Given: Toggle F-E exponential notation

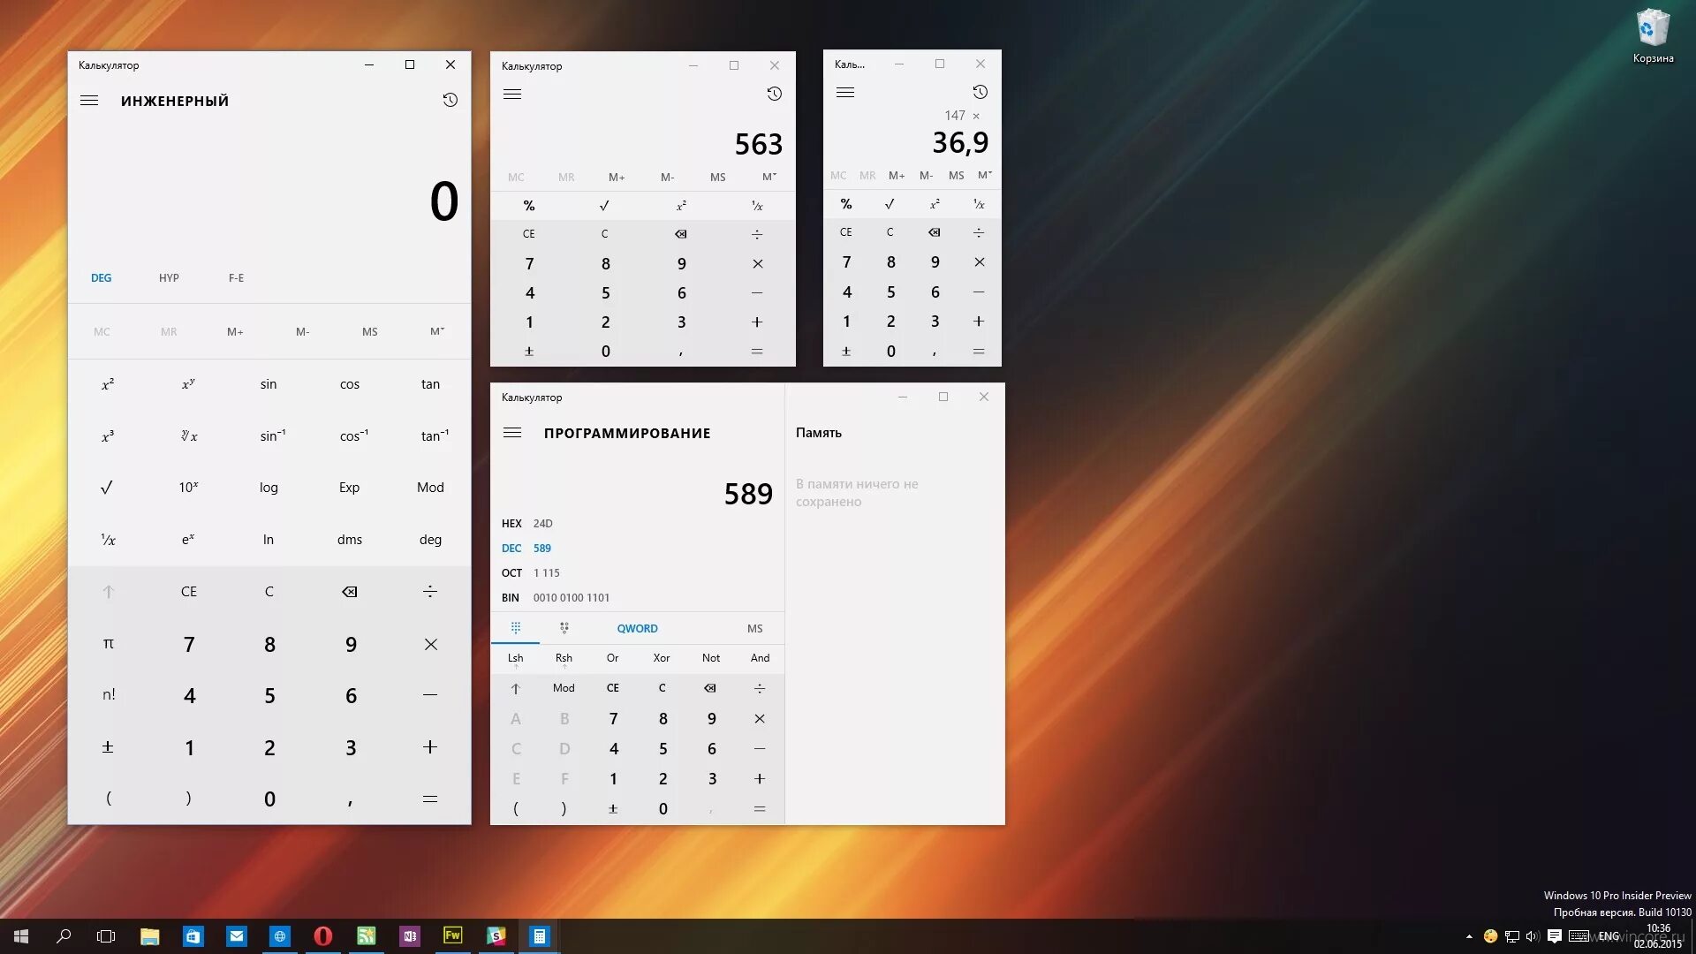Looking at the screenshot, I should click(x=236, y=278).
